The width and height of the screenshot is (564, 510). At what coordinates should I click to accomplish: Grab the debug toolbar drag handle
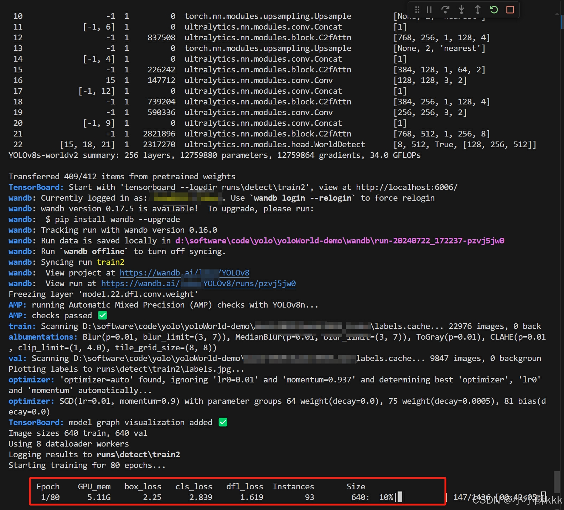tap(417, 10)
